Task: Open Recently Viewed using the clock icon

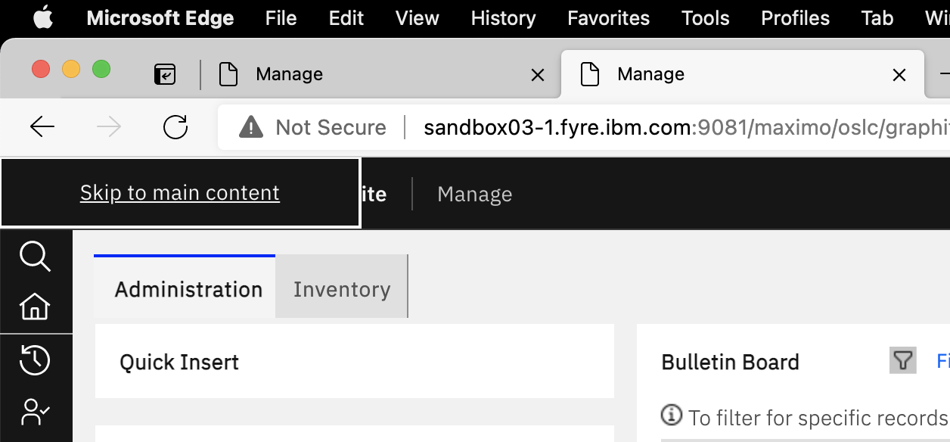Action: 35,360
